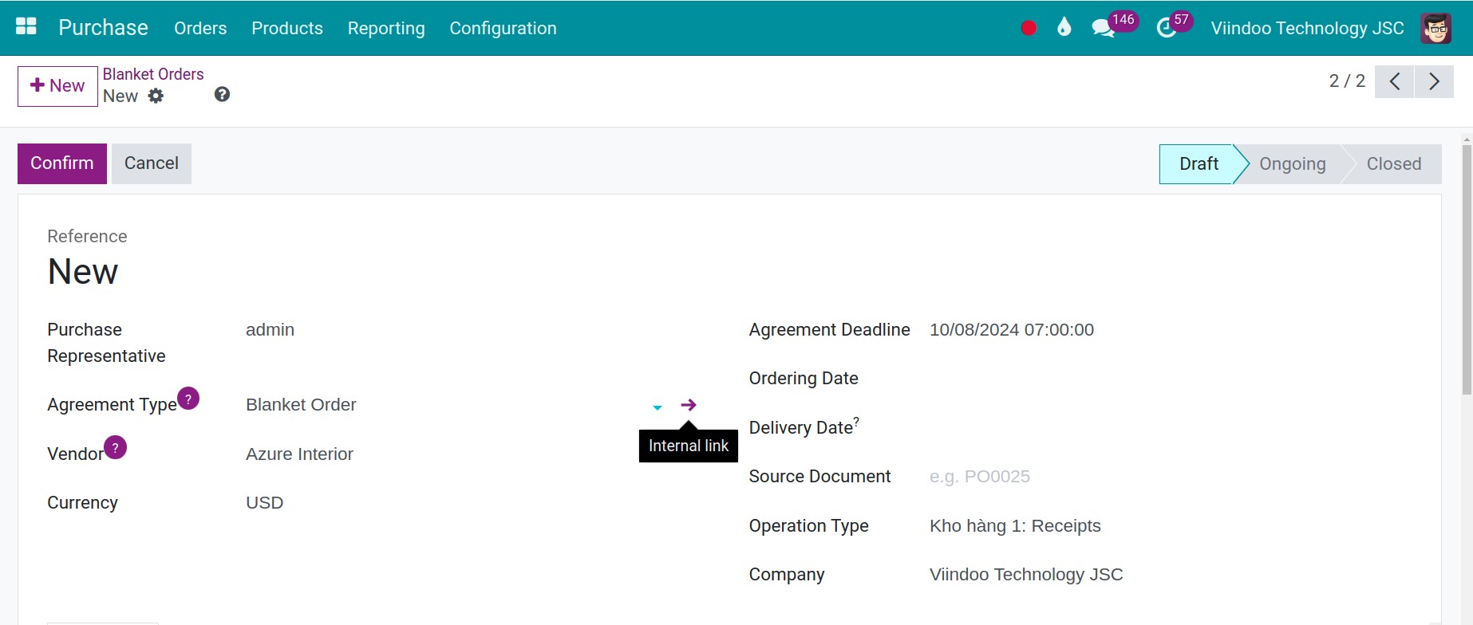Click the New record button

pyautogui.click(x=57, y=86)
